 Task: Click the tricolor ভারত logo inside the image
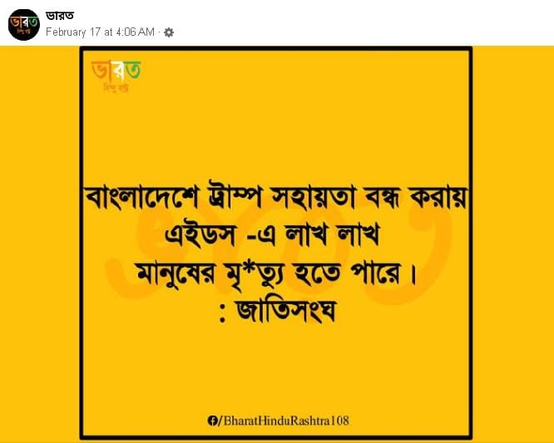116,70
